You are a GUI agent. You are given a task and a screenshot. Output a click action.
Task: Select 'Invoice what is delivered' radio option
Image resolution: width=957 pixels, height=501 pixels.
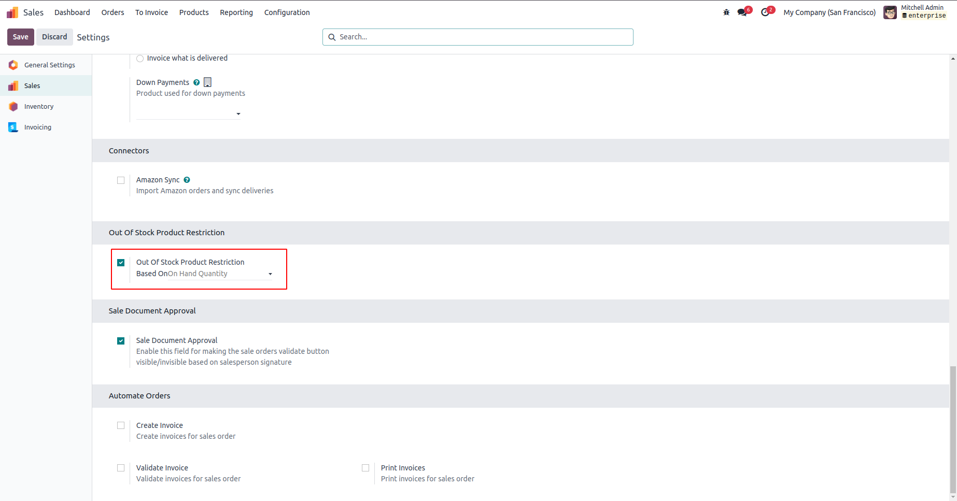point(140,59)
